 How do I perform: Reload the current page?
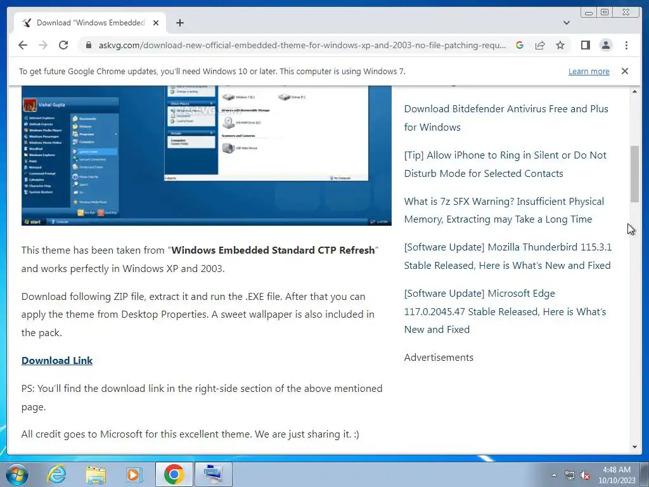tap(63, 45)
